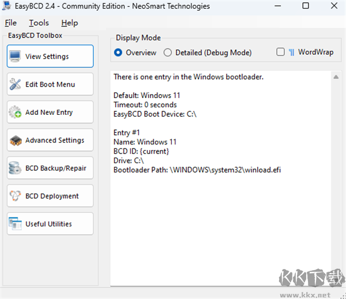Open the BCD Backup/Repair label
This screenshot has width=346, height=299.
click(55, 168)
